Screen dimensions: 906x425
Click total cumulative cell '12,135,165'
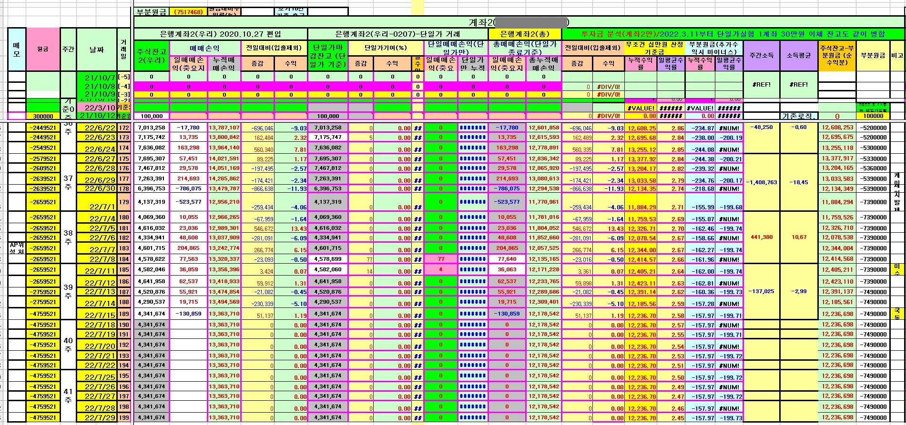544,259
